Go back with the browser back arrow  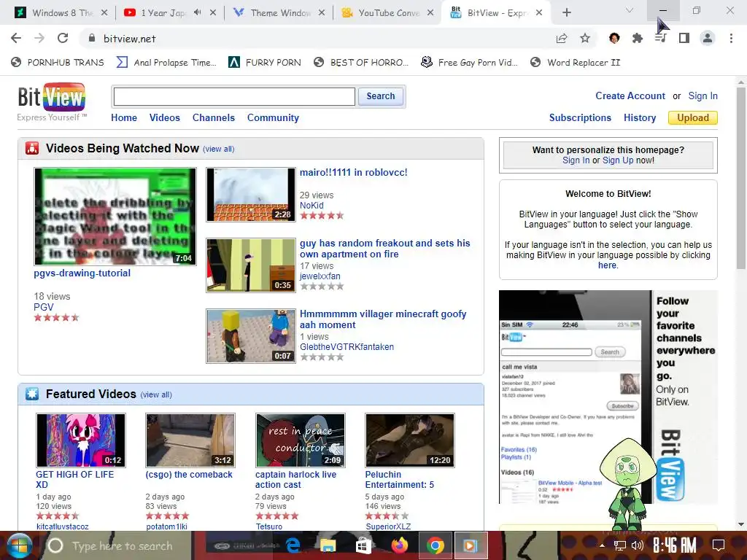click(x=16, y=39)
